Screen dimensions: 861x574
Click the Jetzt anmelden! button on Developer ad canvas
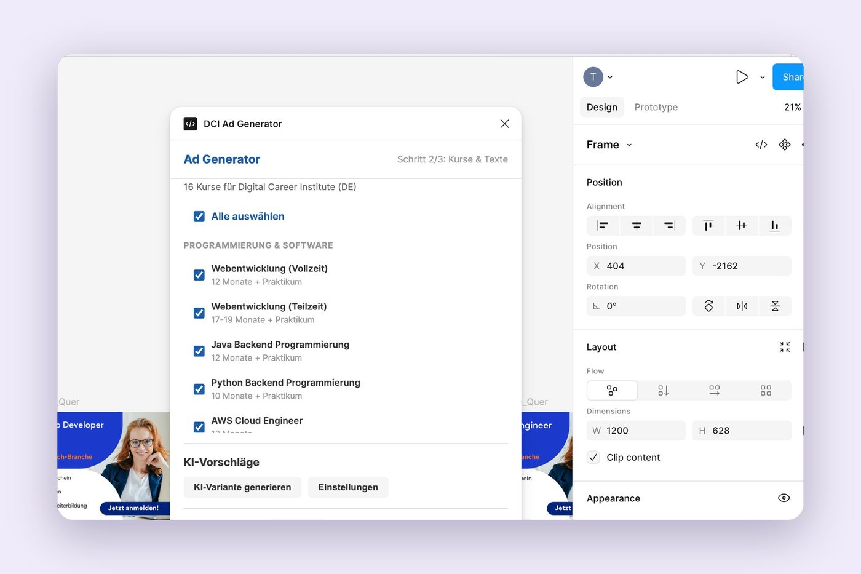click(x=133, y=508)
